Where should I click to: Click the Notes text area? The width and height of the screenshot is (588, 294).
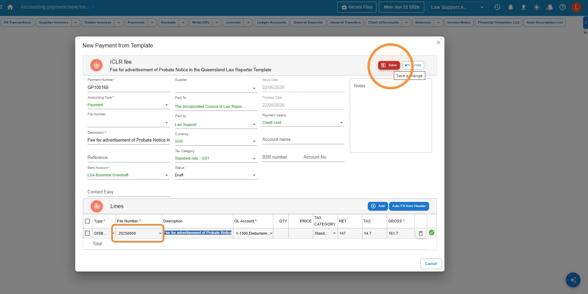(391, 116)
